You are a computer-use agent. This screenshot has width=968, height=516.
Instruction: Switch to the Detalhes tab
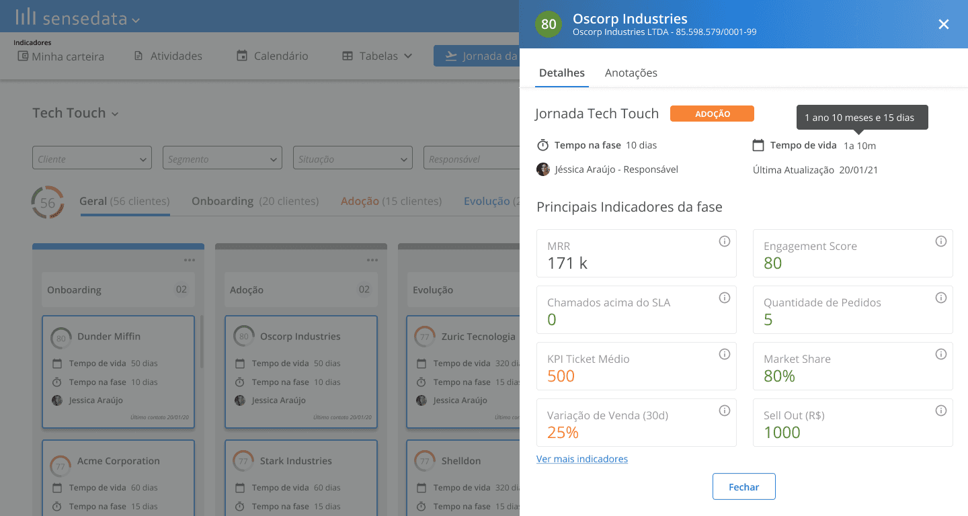pyautogui.click(x=562, y=73)
